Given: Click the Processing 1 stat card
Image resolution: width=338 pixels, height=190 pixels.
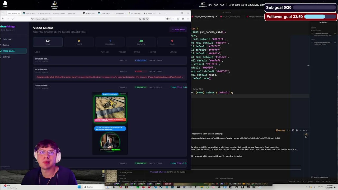Looking at the screenshot, I should point(110,42).
